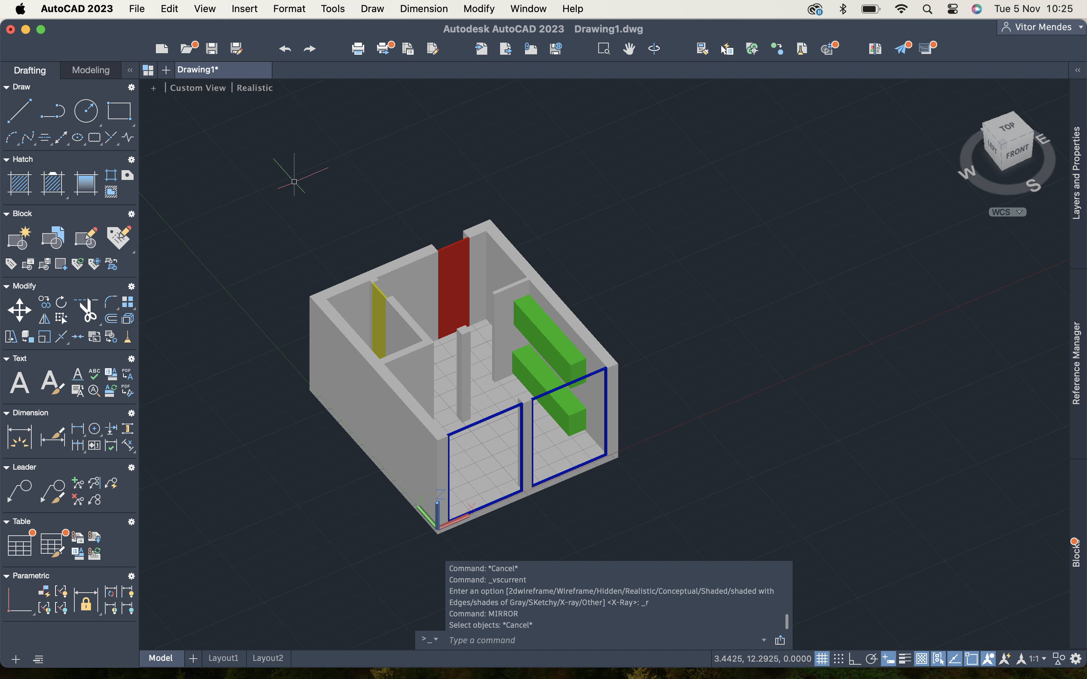The height and width of the screenshot is (679, 1087).
Task: Click the Realistic visual style label
Action: (255, 88)
